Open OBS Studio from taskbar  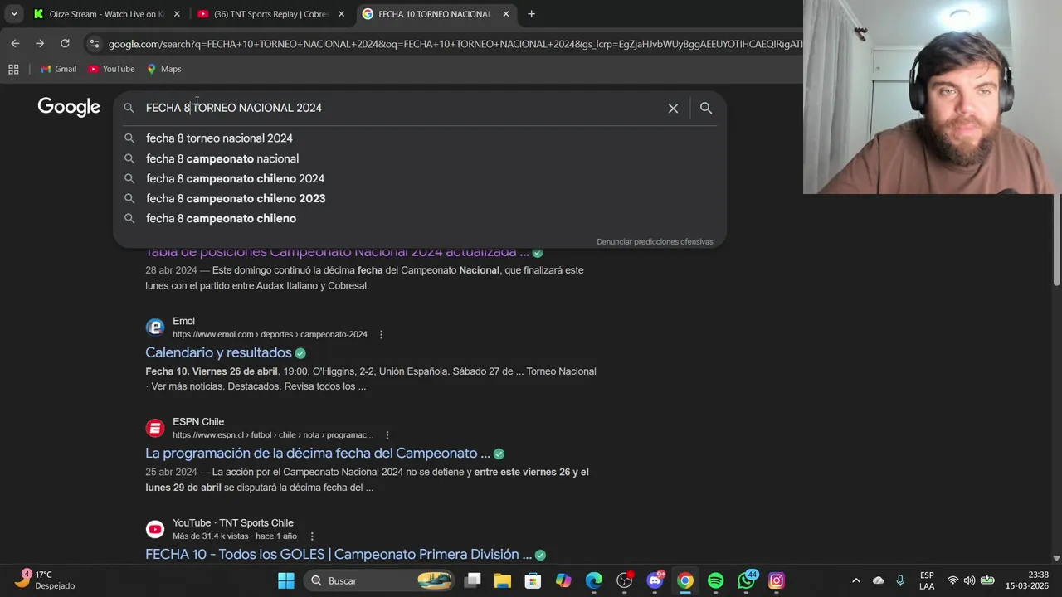pos(625,580)
